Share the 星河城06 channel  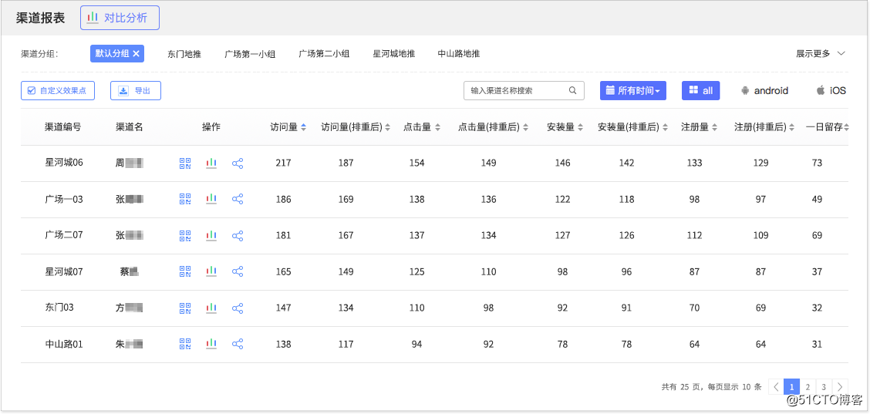point(238,163)
